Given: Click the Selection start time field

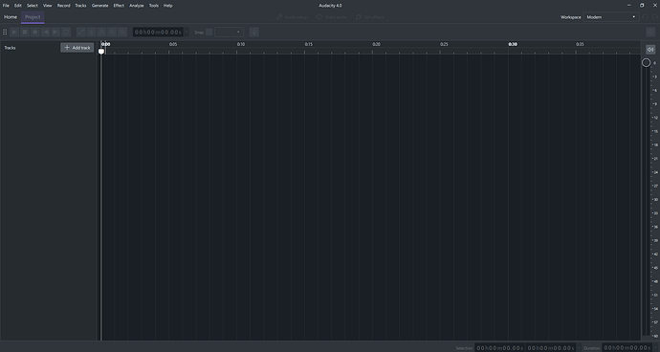Looking at the screenshot, I should coord(500,348).
